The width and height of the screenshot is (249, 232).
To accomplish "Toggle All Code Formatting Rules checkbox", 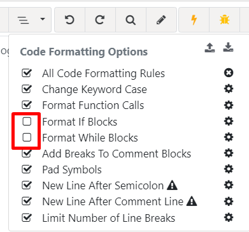I will 27,73.
